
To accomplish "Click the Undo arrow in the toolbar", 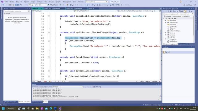I will (21, 5).
